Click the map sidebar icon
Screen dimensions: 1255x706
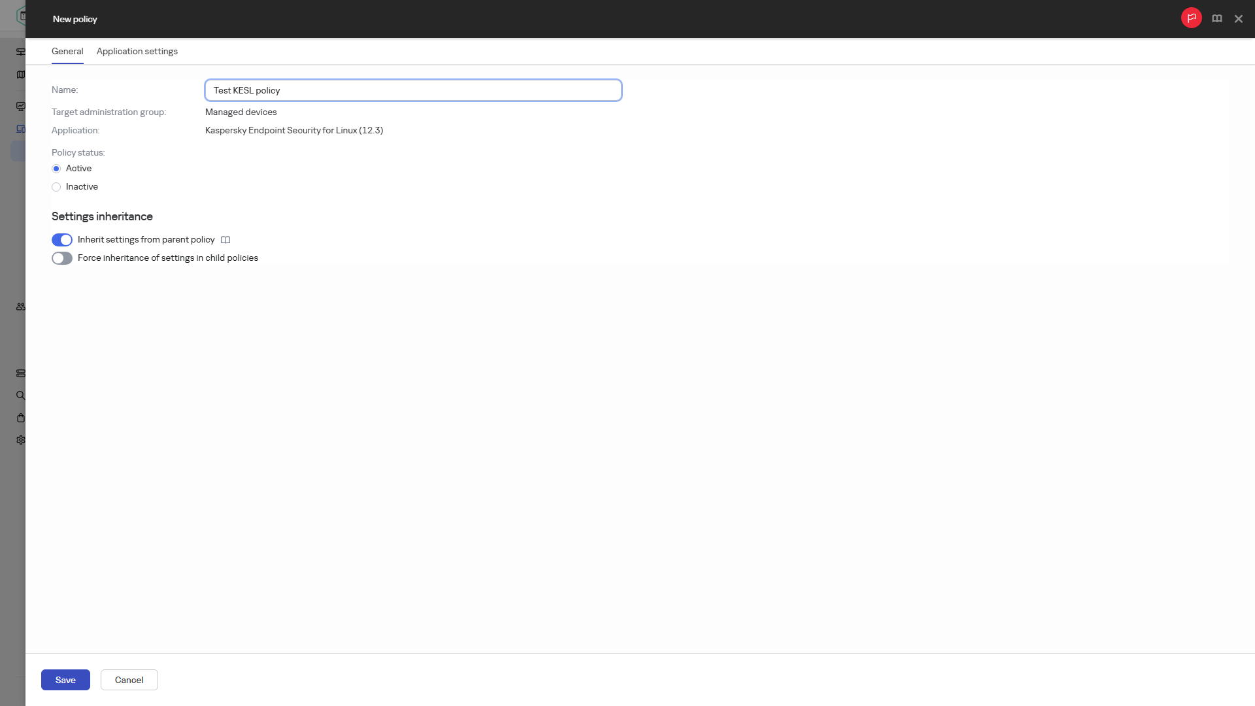(x=21, y=75)
